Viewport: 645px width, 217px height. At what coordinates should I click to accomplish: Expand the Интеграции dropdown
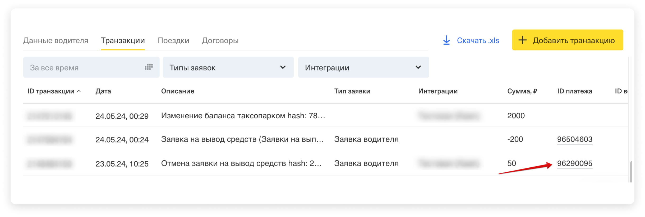(x=363, y=68)
